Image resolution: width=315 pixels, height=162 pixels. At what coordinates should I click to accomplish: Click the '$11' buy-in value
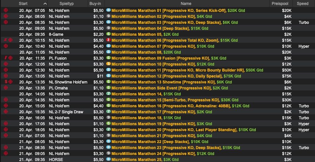click(100, 76)
